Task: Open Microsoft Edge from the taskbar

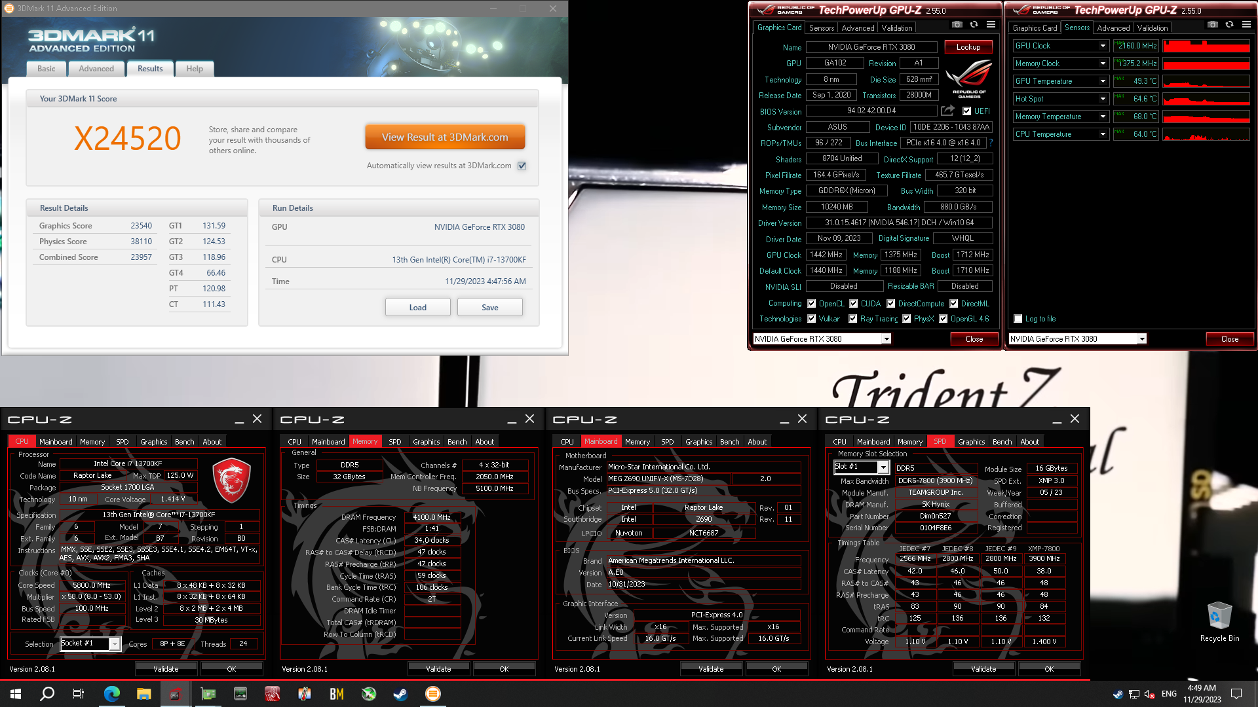Action: 112,694
